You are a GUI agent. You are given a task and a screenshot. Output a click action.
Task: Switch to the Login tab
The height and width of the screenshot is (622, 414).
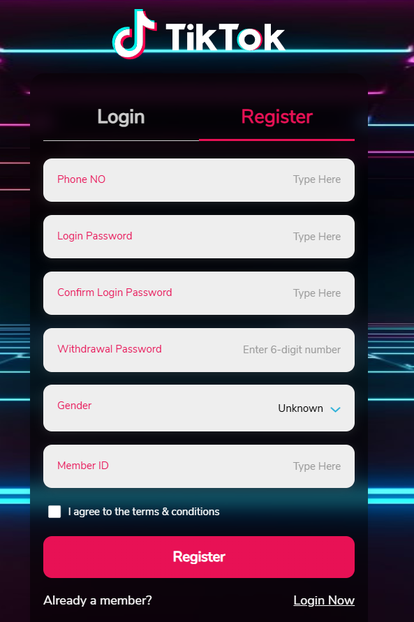(x=121, y=117)
